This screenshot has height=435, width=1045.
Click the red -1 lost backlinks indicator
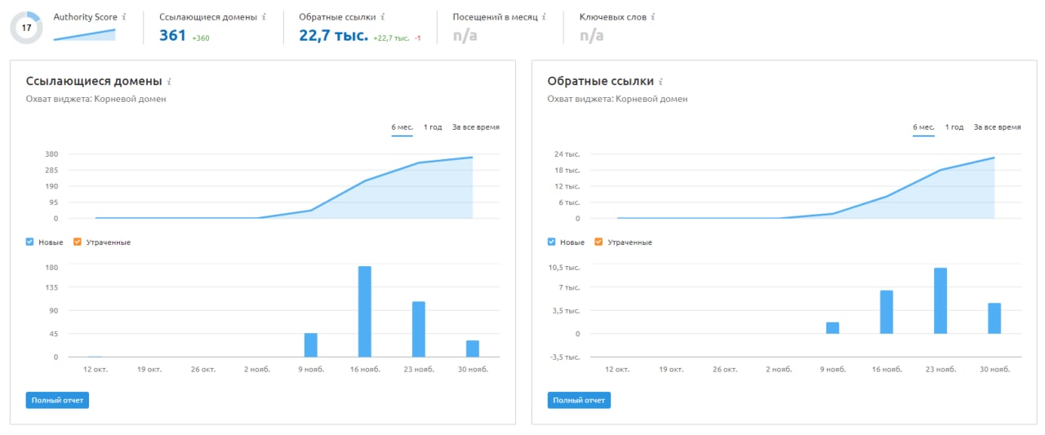click(x=418, y=38)
